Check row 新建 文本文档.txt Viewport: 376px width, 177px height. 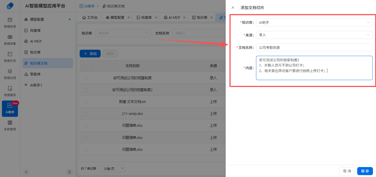point(86,102)
